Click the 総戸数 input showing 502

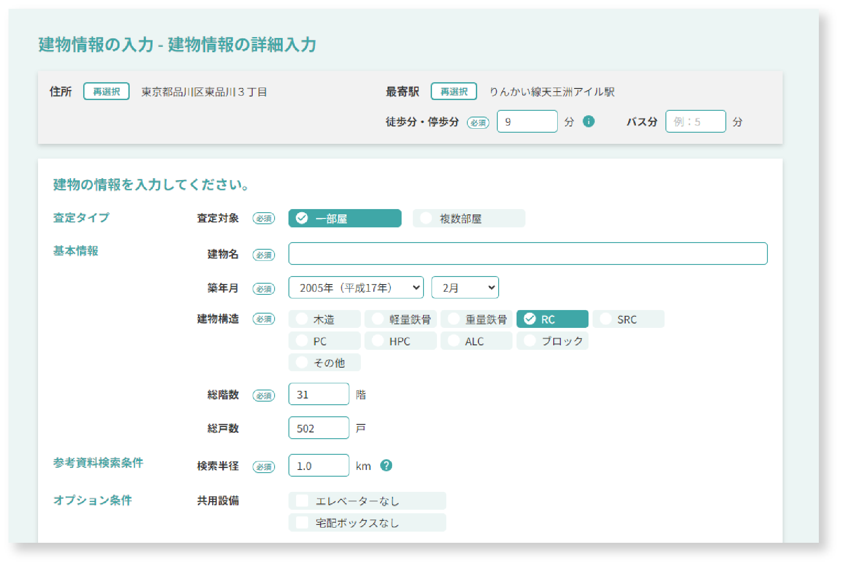click(x=319, y=428)
